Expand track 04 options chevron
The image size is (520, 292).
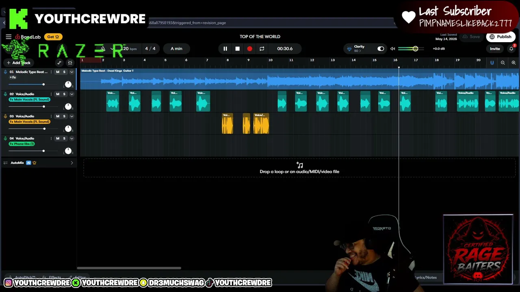click(71, 139)
